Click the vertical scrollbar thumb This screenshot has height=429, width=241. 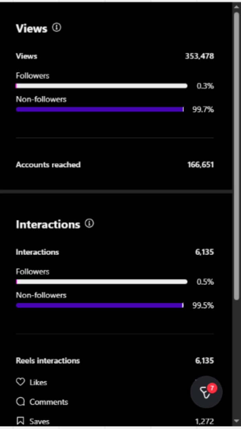pyautogui.click(x=236, y=154)
